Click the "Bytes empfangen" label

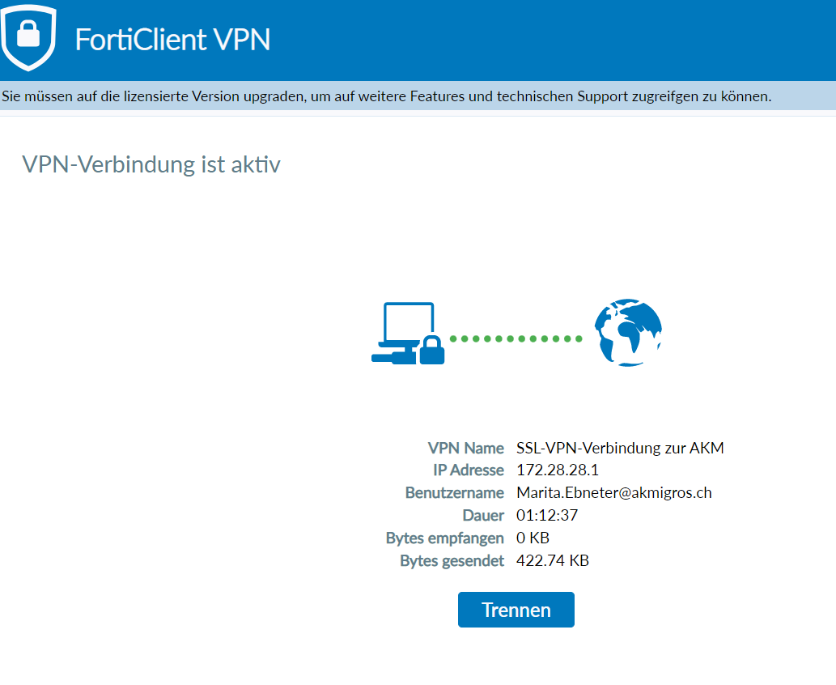click(x=445, y=538)
